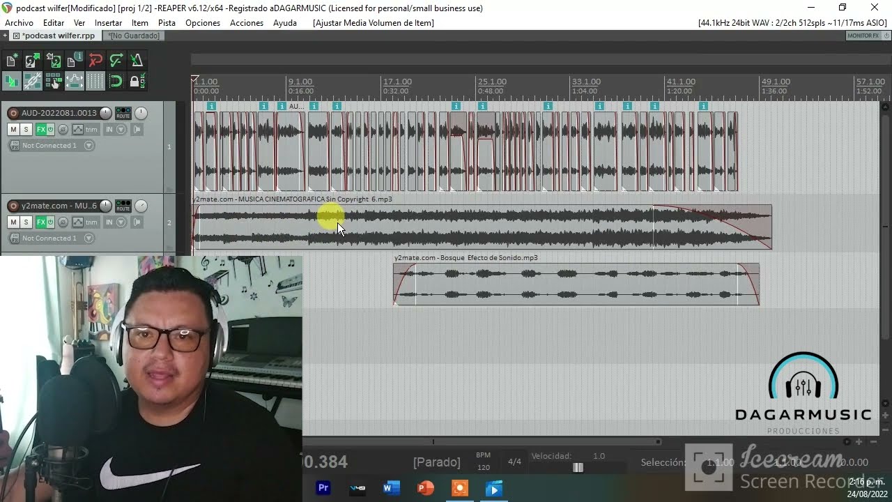This screenshot has width=892, height=502.
Task: Toggle record monitoring on AUD-2022081..0013 track
Action: [x=137, y=129]
